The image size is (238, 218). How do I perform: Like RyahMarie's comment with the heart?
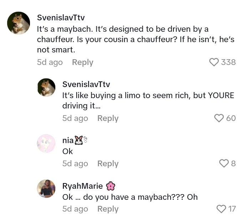pyautogui.click(x=221, y=209)
